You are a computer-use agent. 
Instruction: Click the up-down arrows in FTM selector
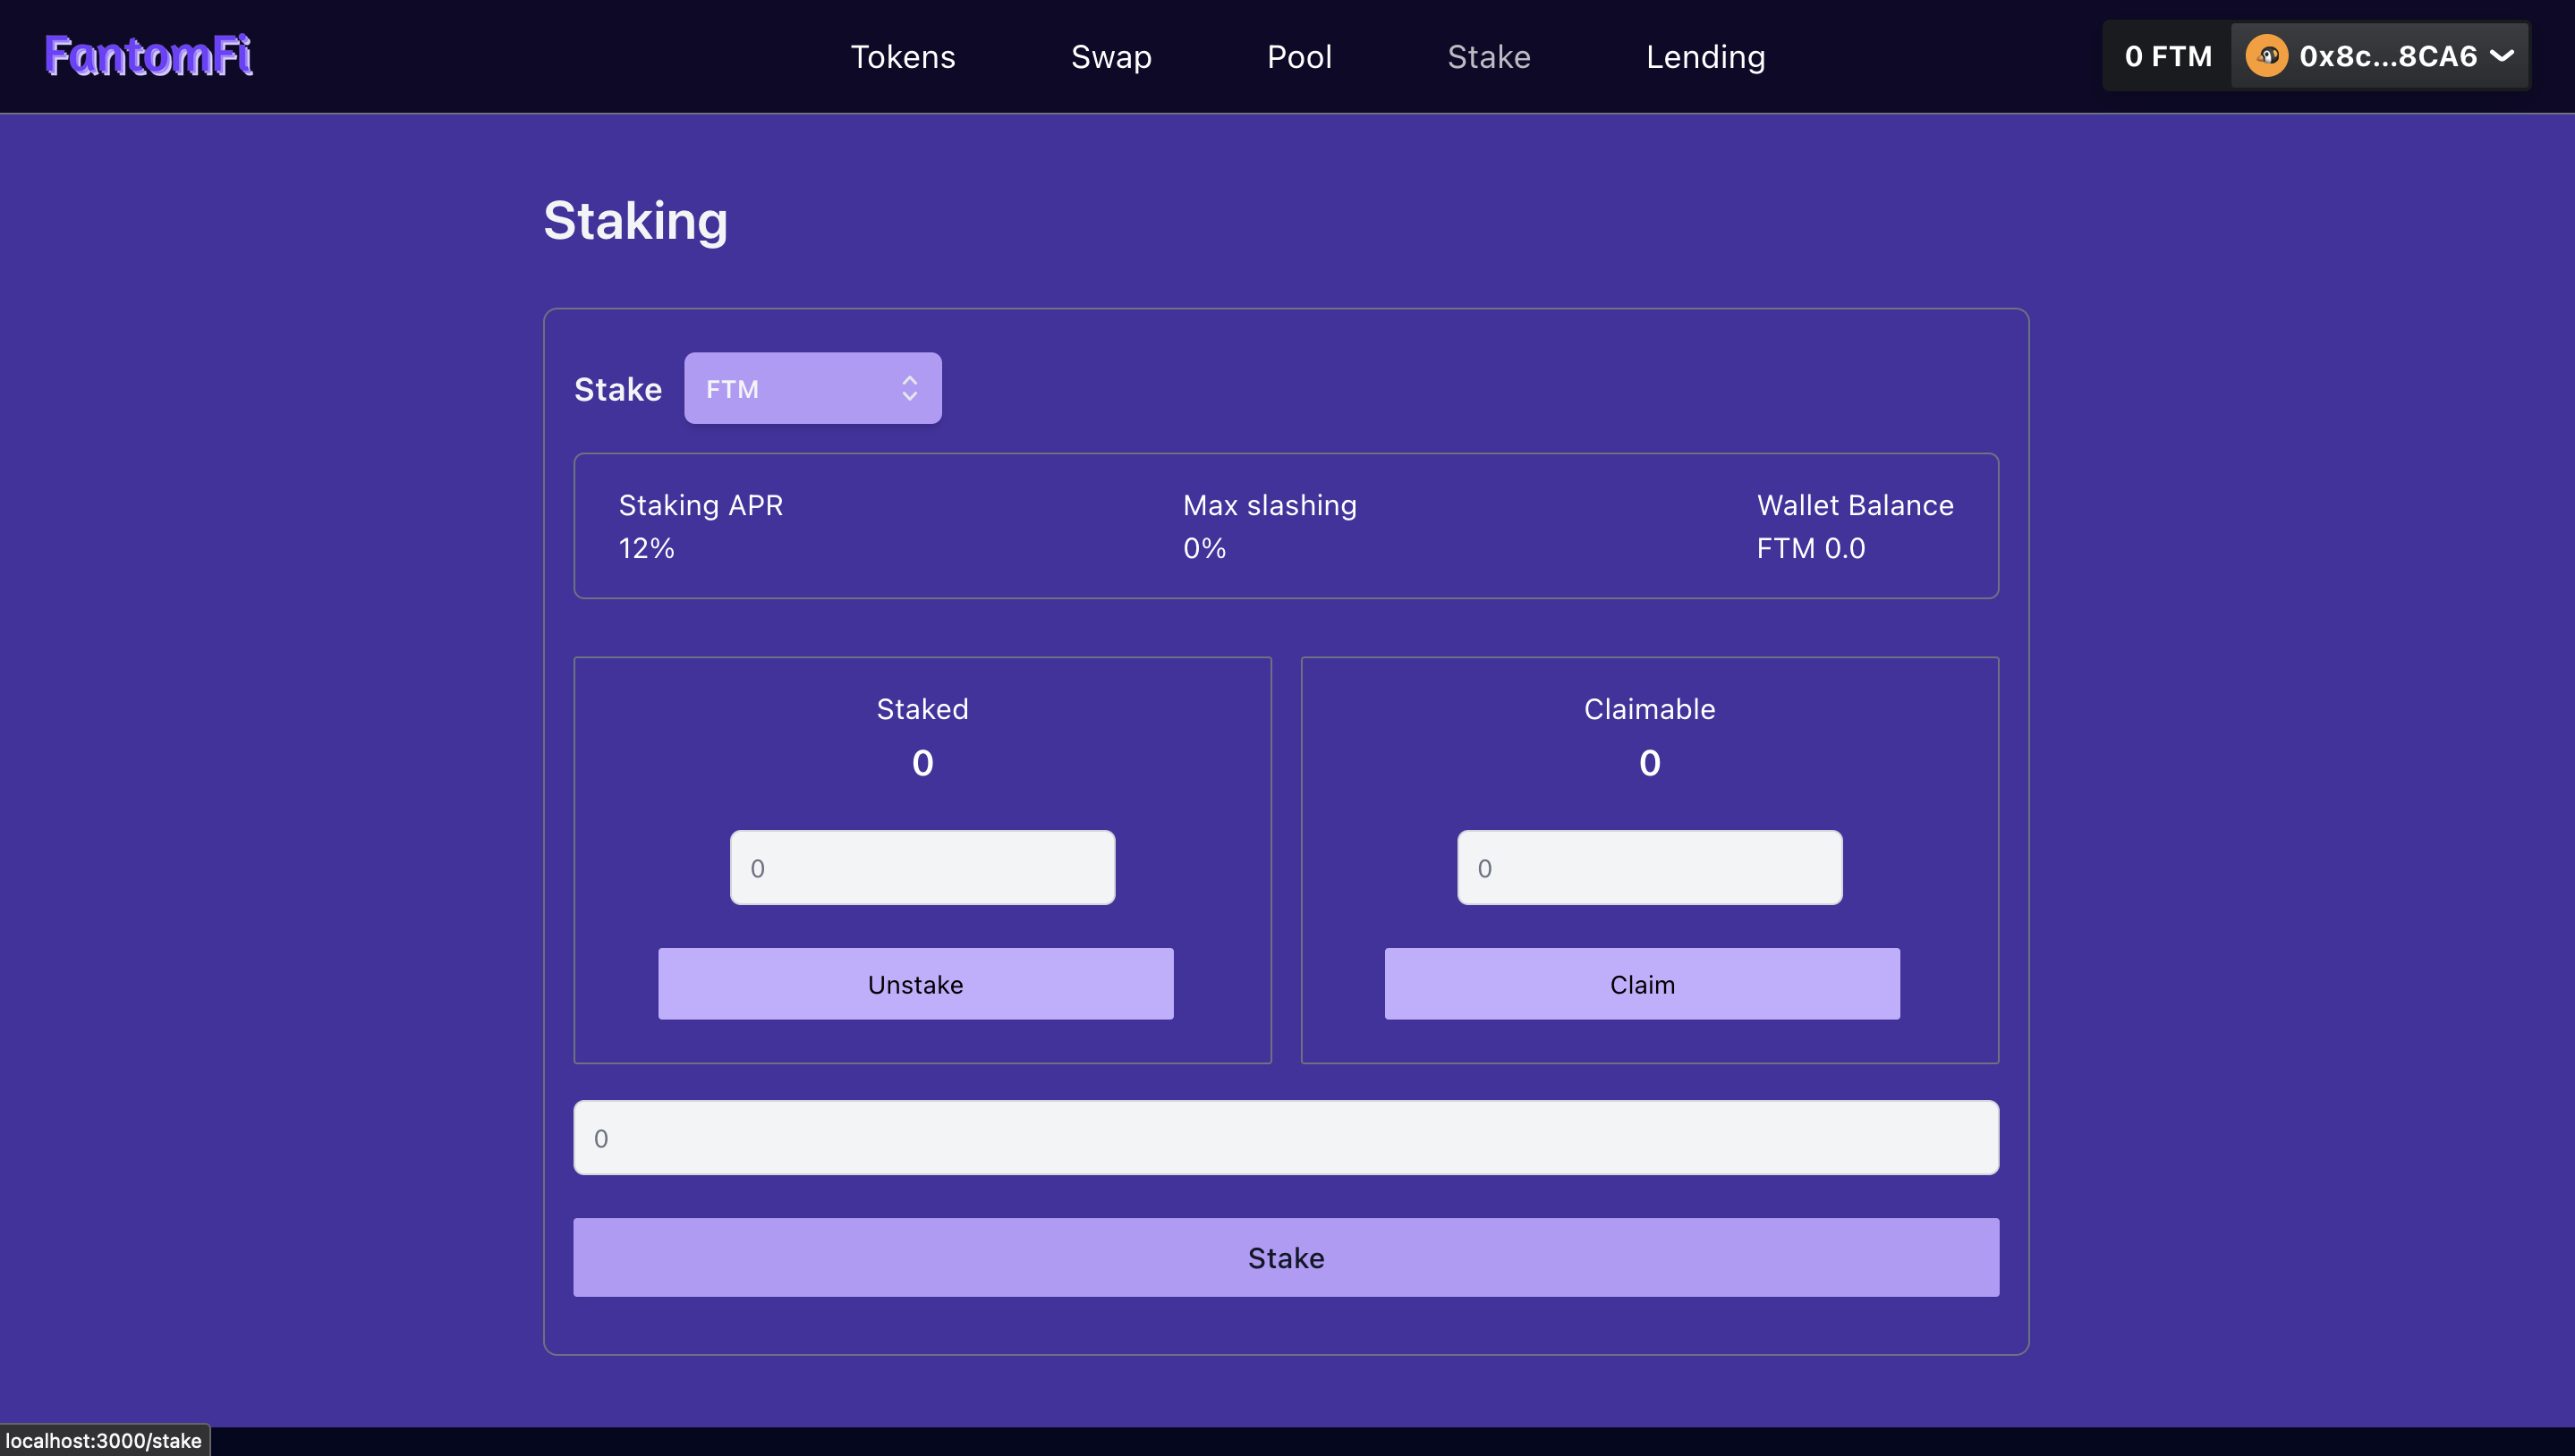909,388
